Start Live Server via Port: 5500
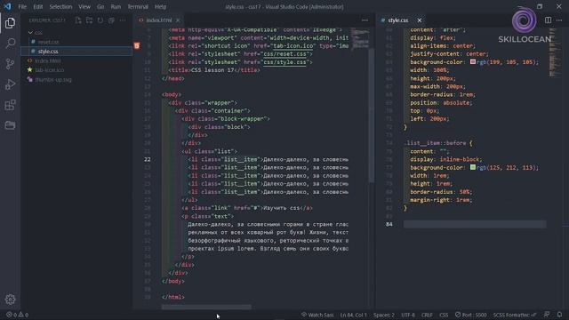The image size is (569, 320). point(470,315)
